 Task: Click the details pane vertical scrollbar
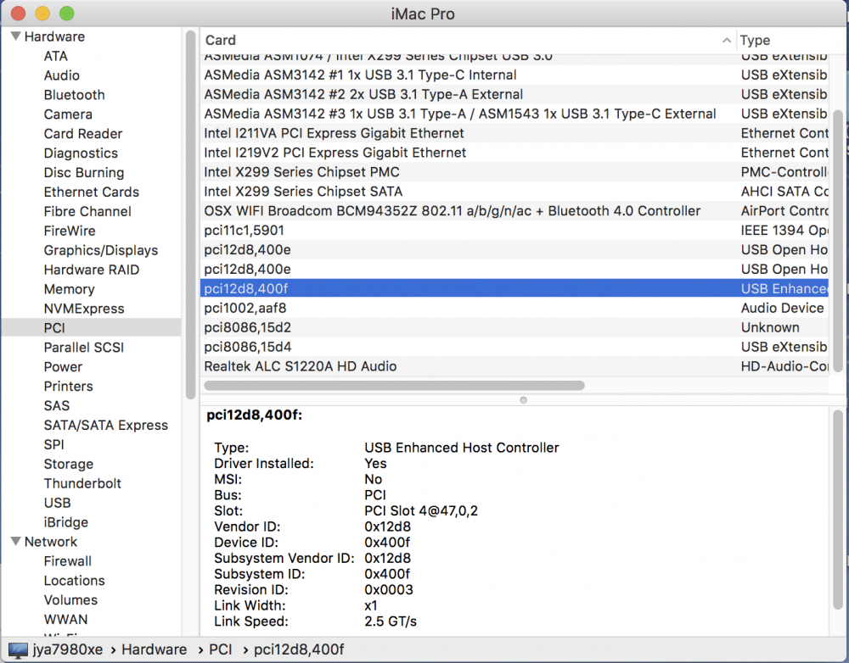(x=838, y=510)
